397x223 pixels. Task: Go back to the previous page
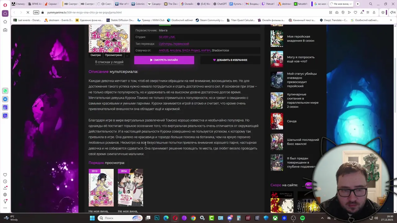[14, 12]
